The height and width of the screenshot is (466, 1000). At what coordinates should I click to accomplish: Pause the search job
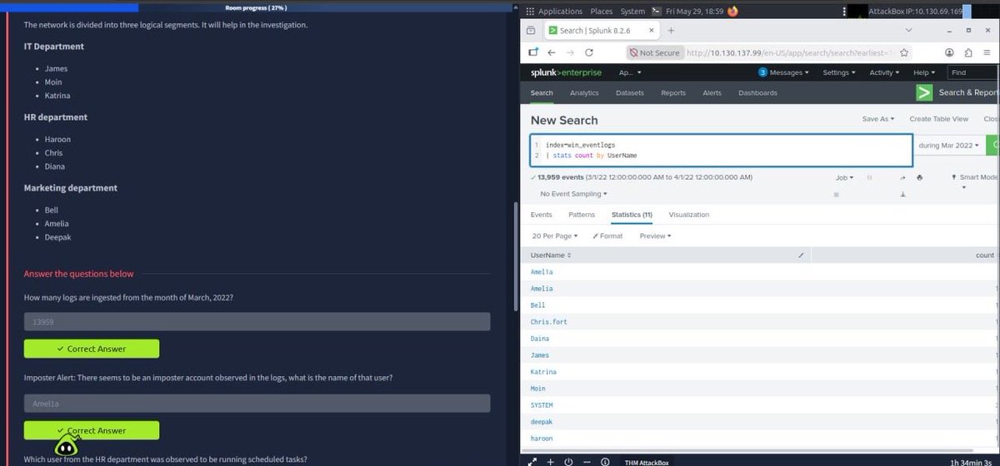coord(869,177)
